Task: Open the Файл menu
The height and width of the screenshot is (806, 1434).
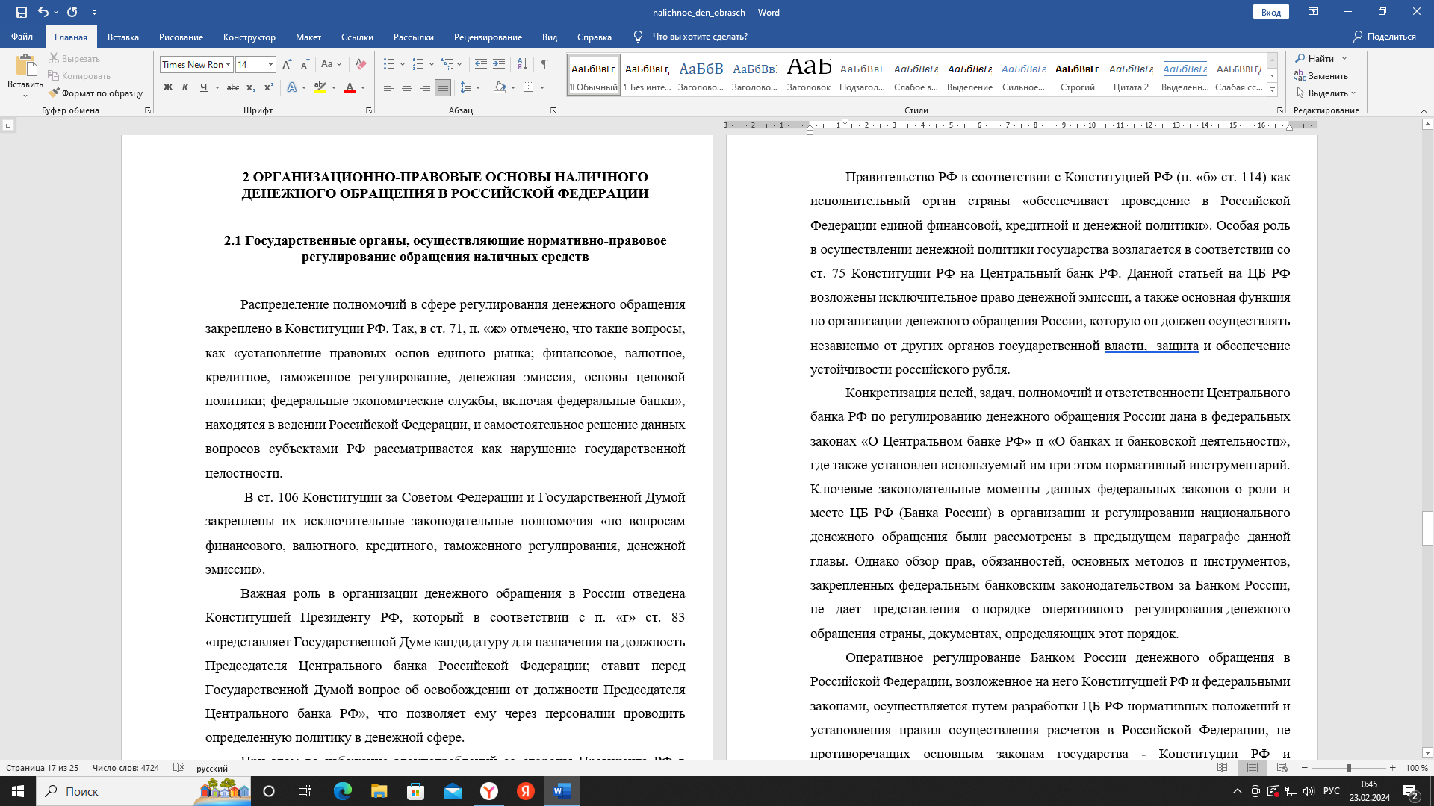Action: [x=22, y=37]
